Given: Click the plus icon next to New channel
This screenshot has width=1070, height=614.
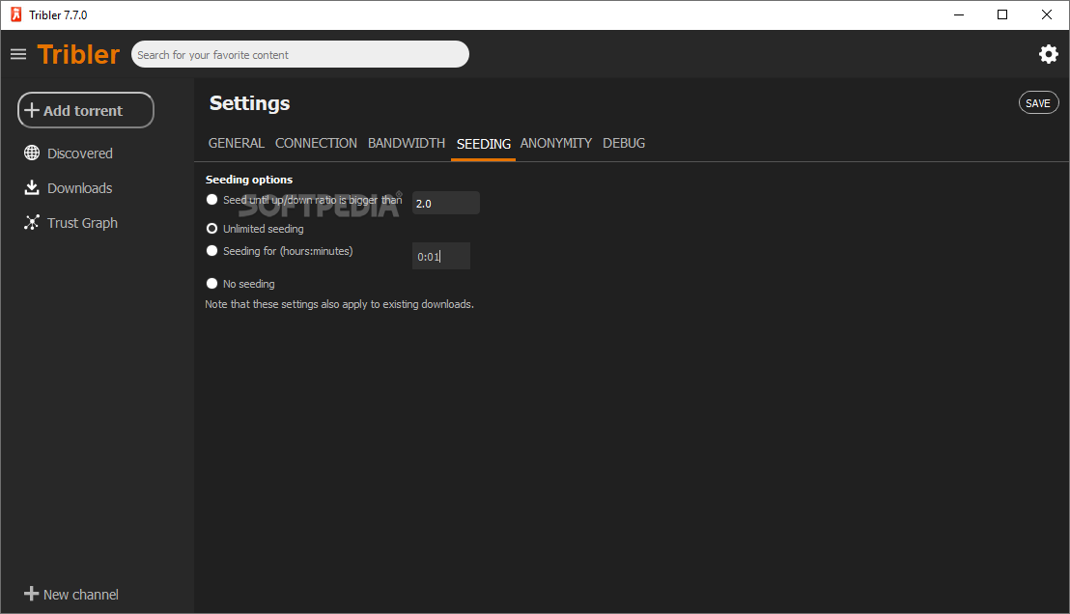Looking at the screenshot, I should click(x=32, y=594).
